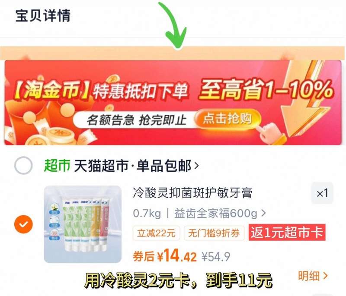Uncheck the orange toothpaste item checkbox
This screenshot has height=296, width=346.
pyautogui.click(x=23, y=224)
